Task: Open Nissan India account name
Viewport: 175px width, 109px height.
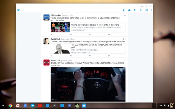Action: (56, 60)
